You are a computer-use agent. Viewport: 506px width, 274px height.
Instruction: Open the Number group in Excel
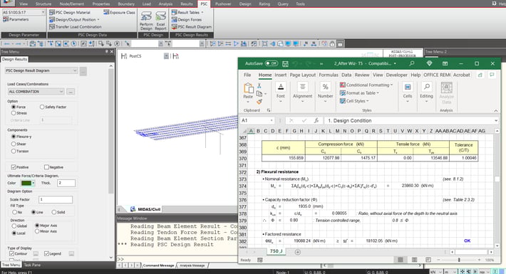(x=325, y=93)
